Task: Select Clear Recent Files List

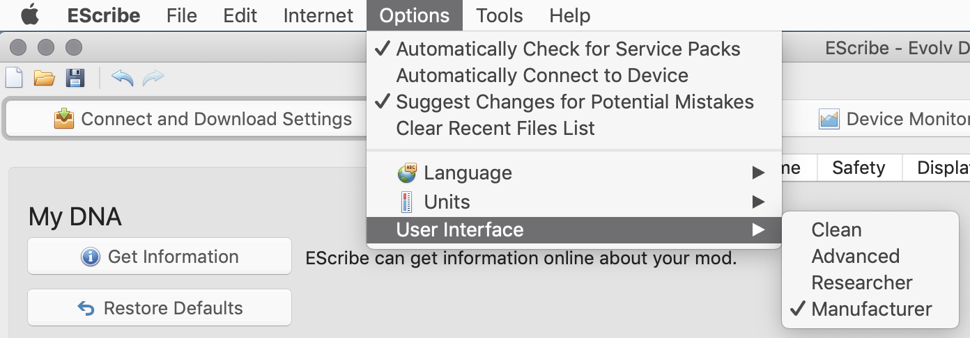Action: pyautogui.click(x=495, y=129)
